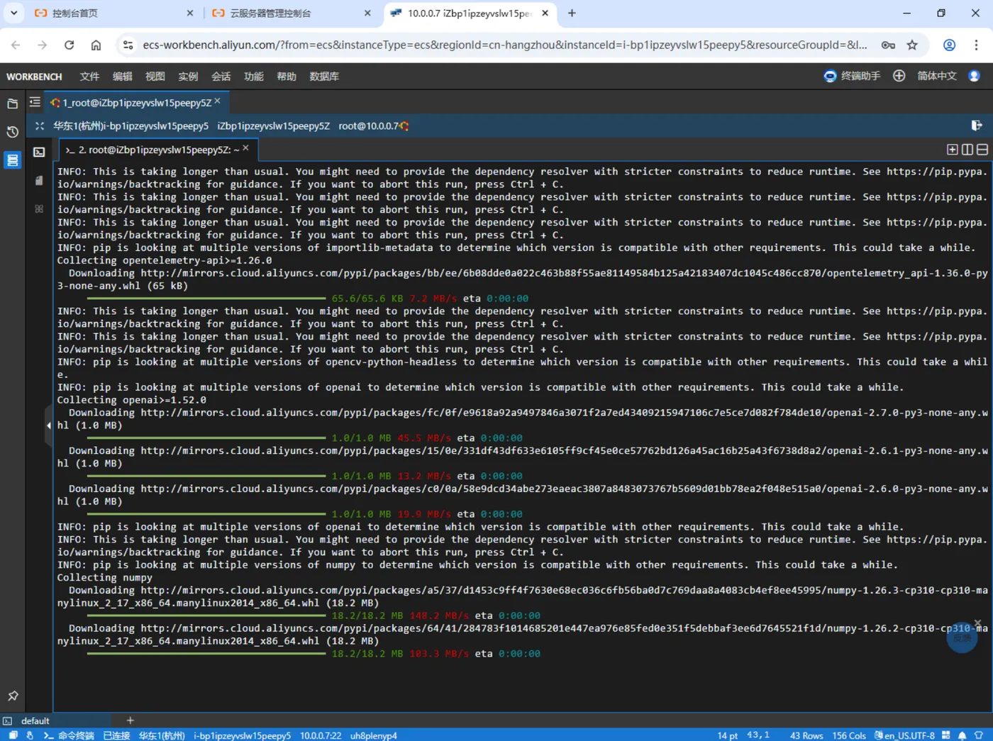Add a new tab with the plus beside default
Screen dimensions: 993x741
point(130,720)
